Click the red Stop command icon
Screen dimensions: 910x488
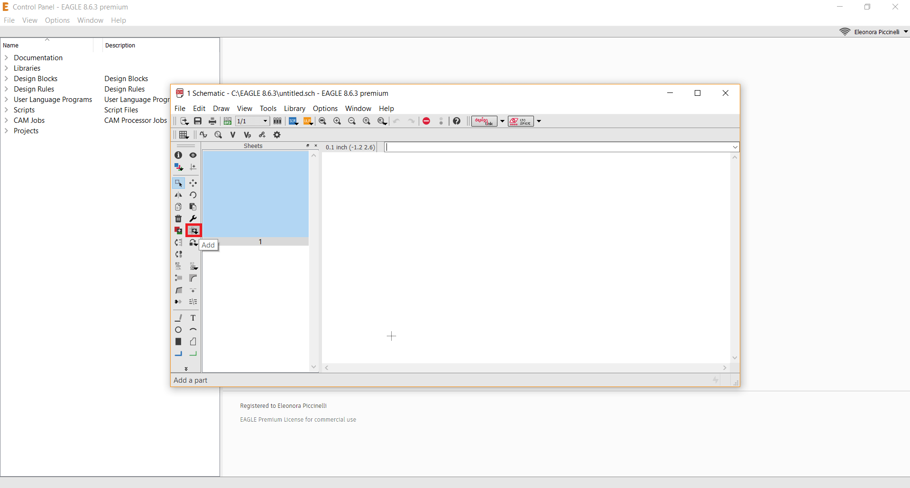pos(426,121)
